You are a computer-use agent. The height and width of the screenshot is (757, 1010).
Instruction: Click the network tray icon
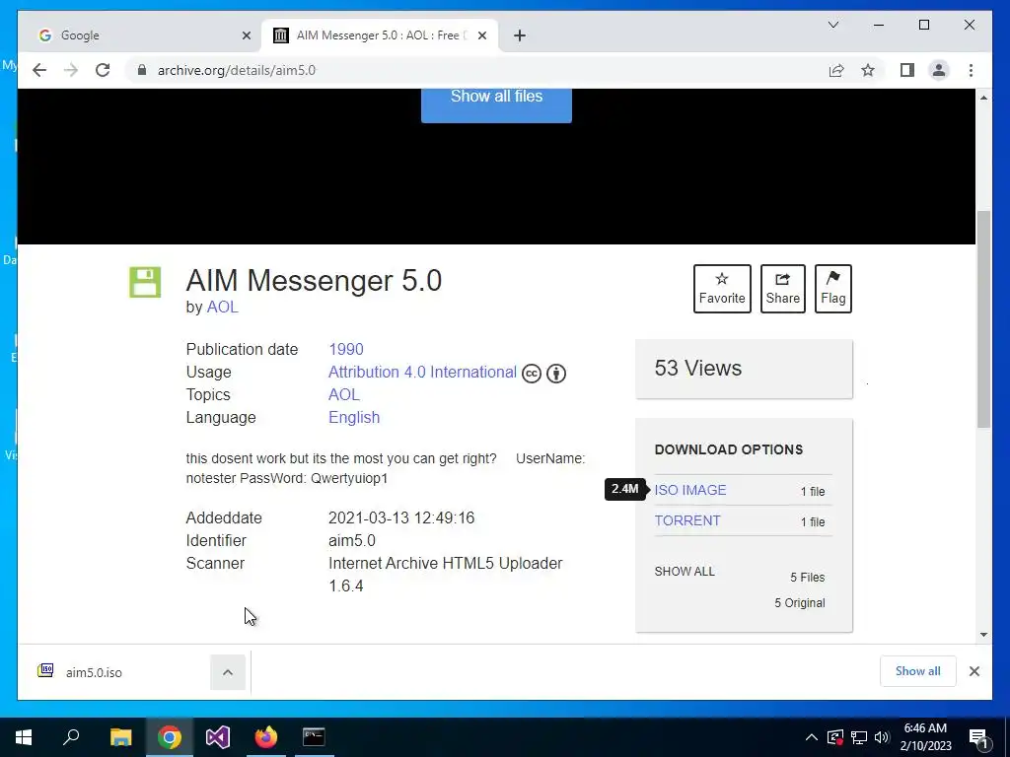(x=859, y=737)
